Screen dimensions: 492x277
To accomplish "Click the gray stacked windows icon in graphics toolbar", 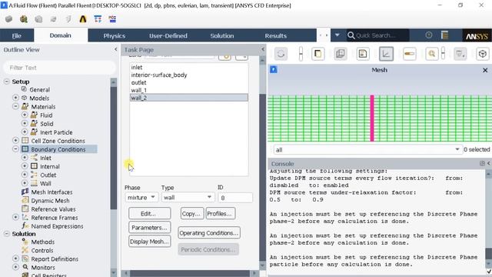I will click(340, 54).
